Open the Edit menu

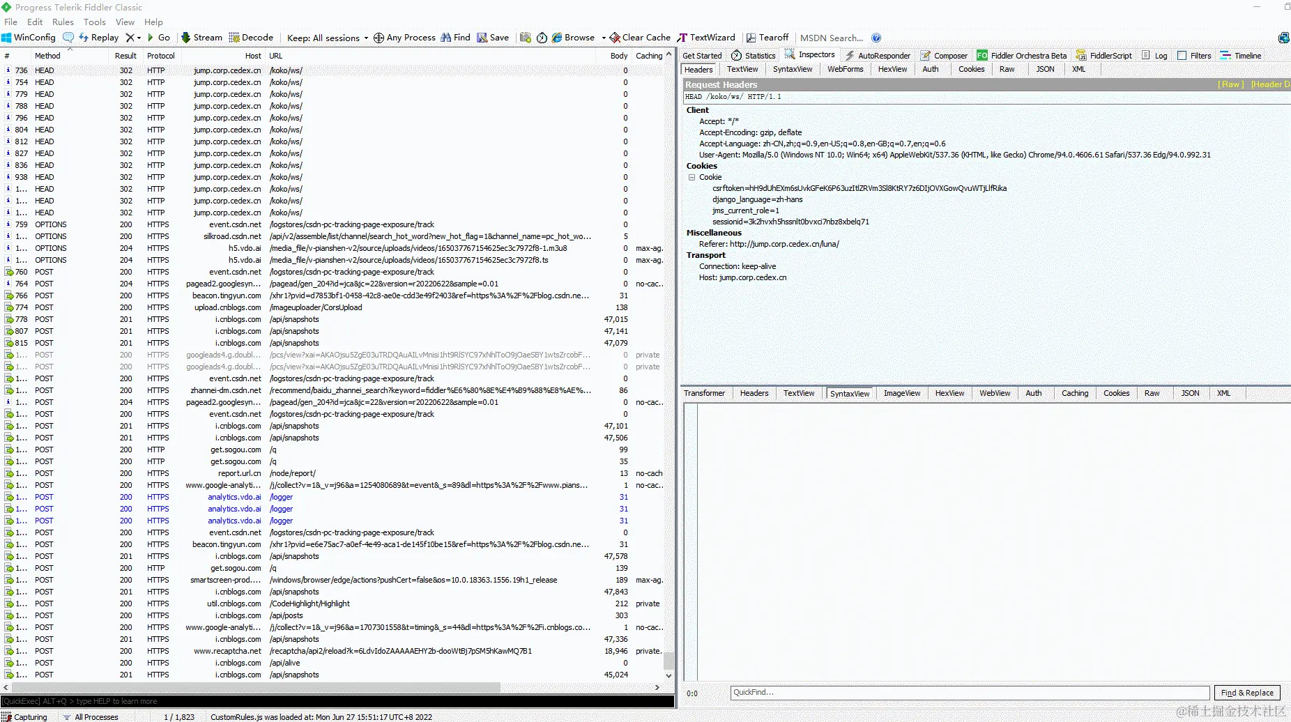tap(35, 22)
